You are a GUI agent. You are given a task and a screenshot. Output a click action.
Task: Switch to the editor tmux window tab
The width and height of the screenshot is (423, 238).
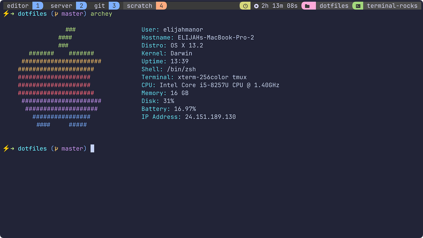tap(23, 6)
